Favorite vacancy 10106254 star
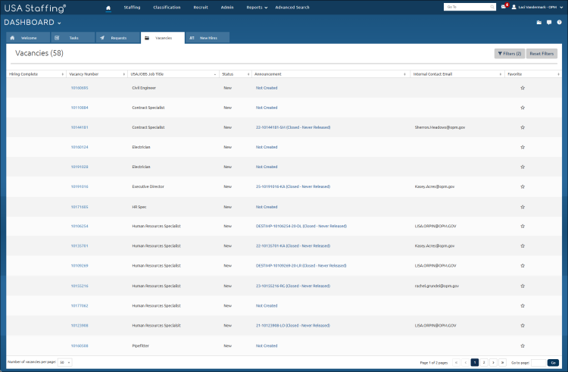The height and width of the screenshot is (372, 568). (523, 226)
